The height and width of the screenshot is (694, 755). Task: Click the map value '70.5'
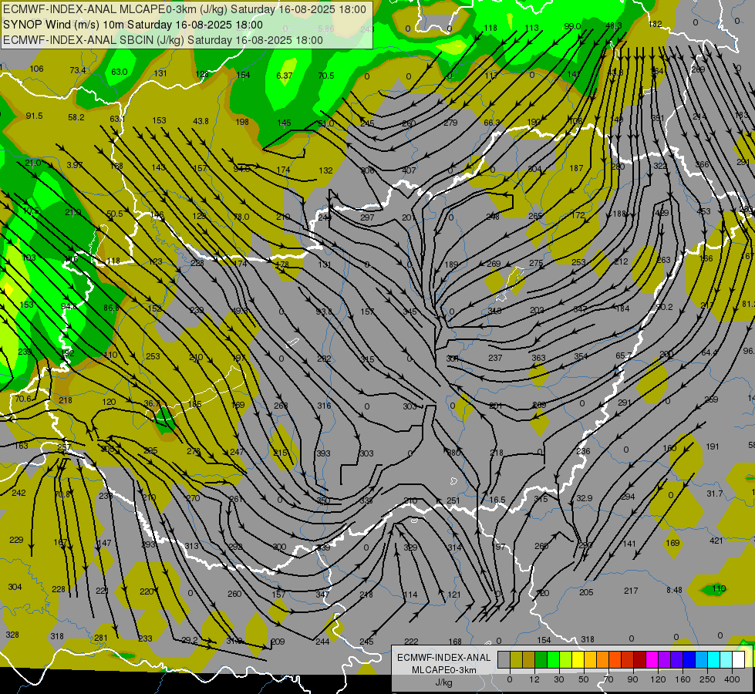click(x=326, y=76)
